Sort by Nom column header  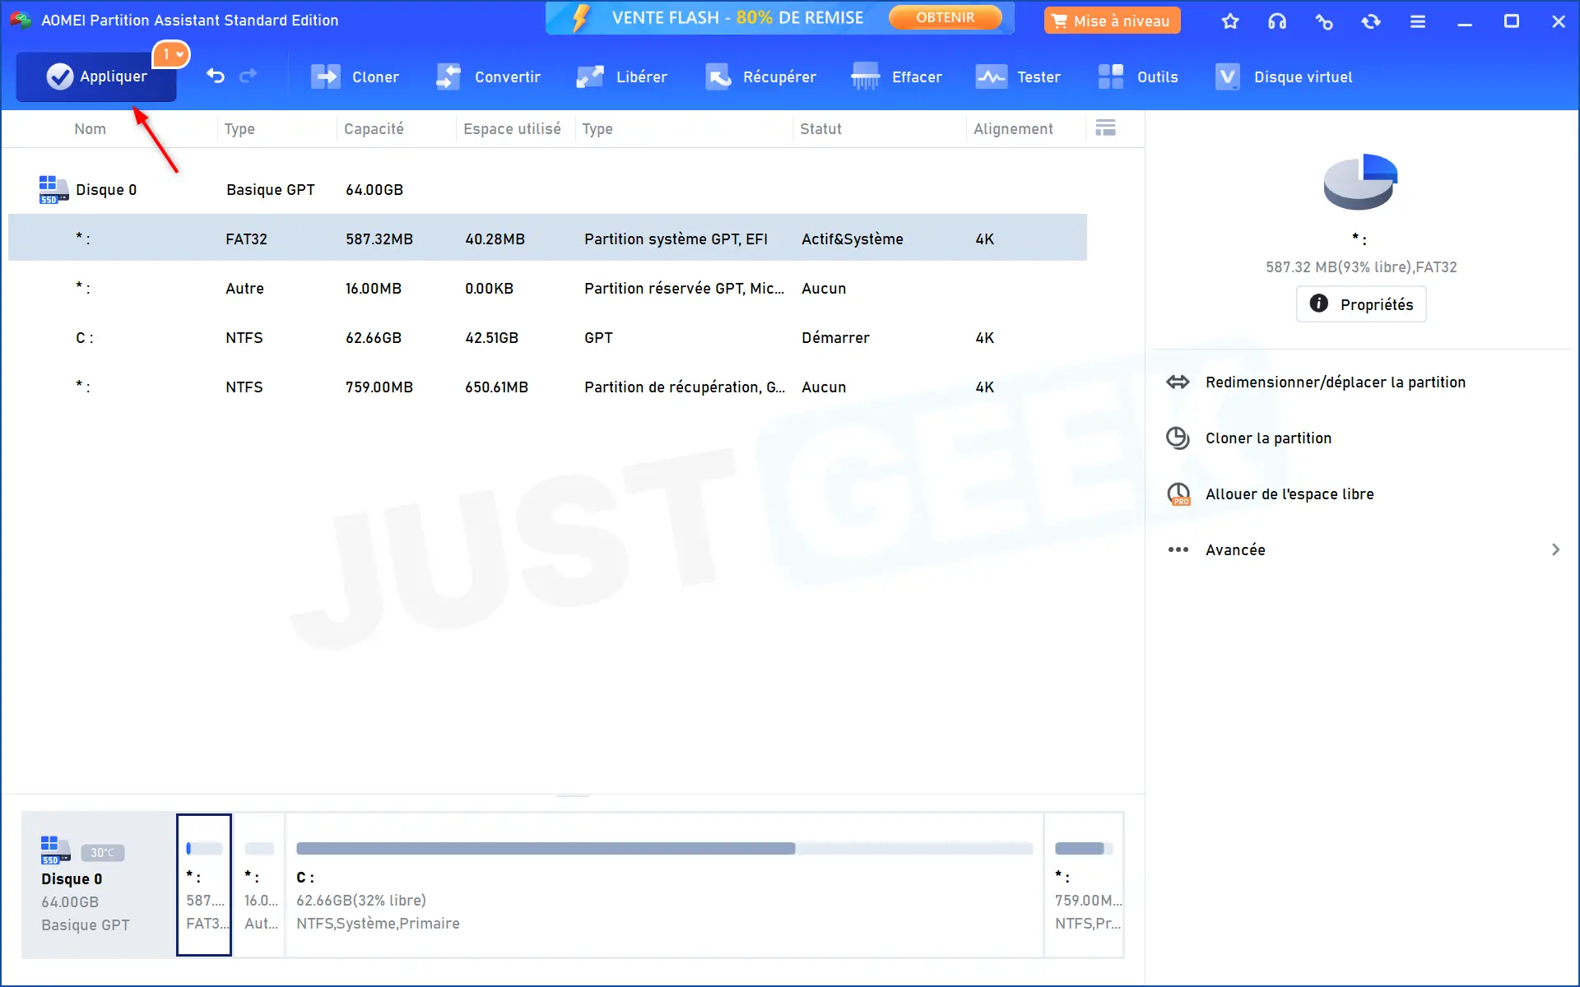pyautogui.click(x=90, y=129)
